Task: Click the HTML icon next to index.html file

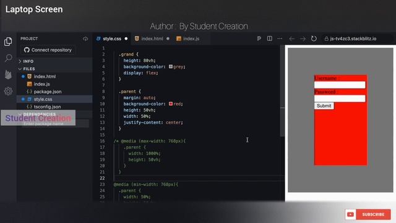Action: 29,76
